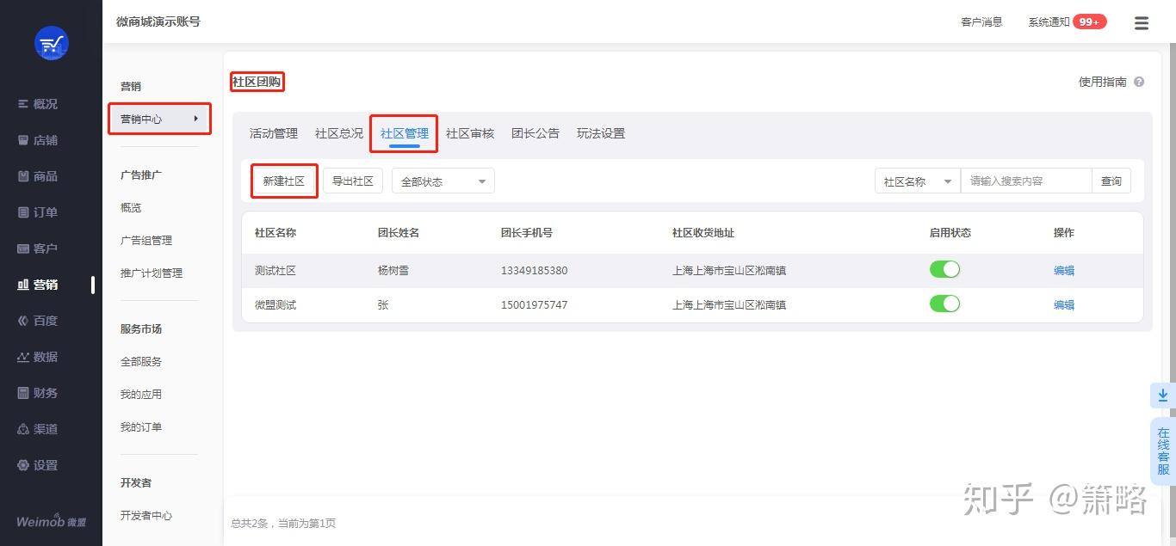Click the Weimob shopping cart logo
The width and height of the screenshot is (1176, 546).
(x=51, y=43)
